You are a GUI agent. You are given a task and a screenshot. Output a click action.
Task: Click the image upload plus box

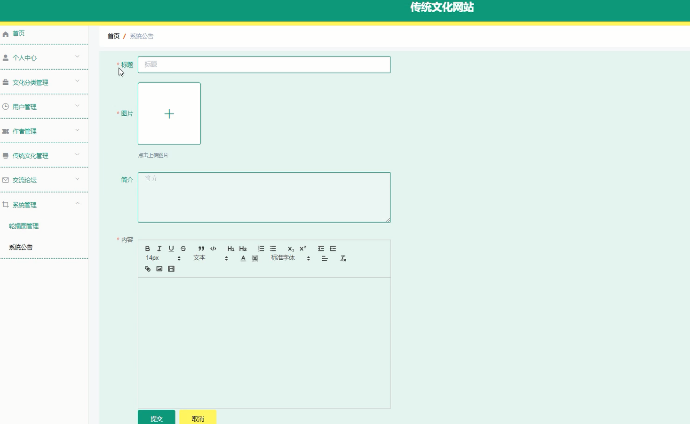pyautogui.click(x=169, y=114)
